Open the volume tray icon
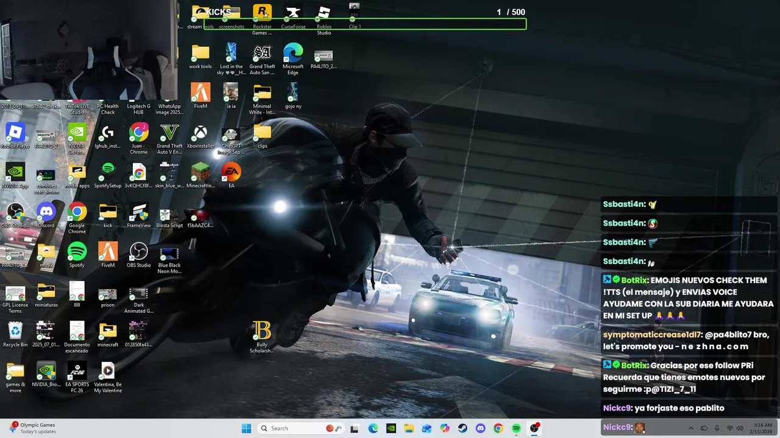The height and width of the screenshot is (438, 780). pos(741,428)
